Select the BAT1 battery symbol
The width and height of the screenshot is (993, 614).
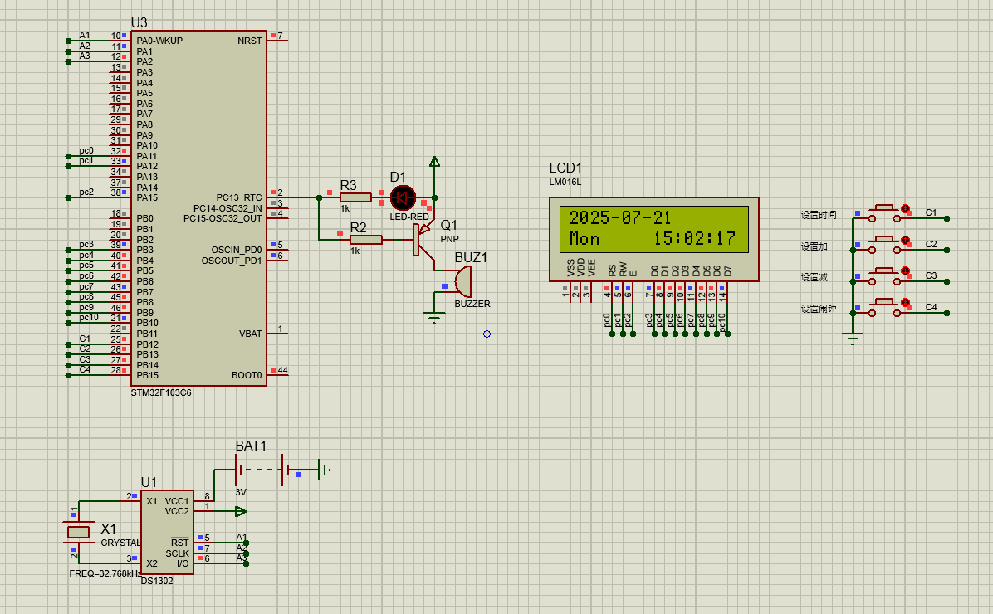point(260,470)
